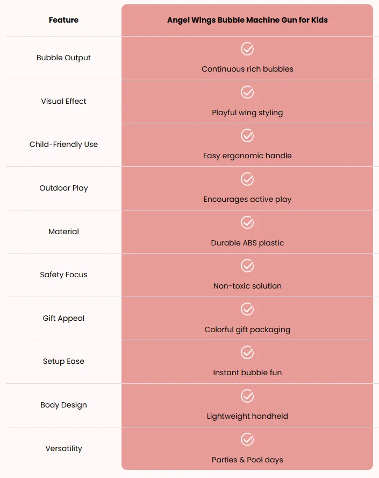
Task: Click checkmark icon above Lightweight handheld
Action: coord(247,396)
